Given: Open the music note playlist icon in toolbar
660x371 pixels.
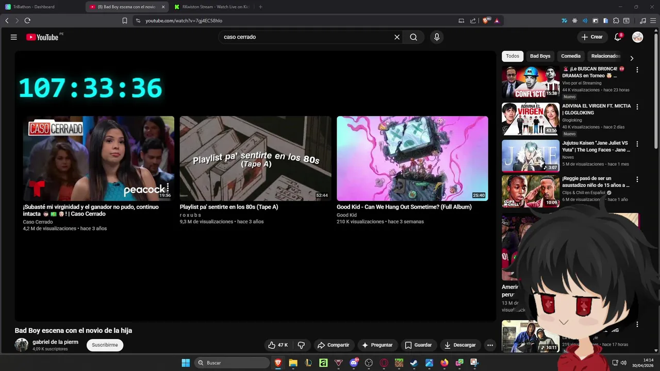Looking at the screenshot, I should [643, 21].
